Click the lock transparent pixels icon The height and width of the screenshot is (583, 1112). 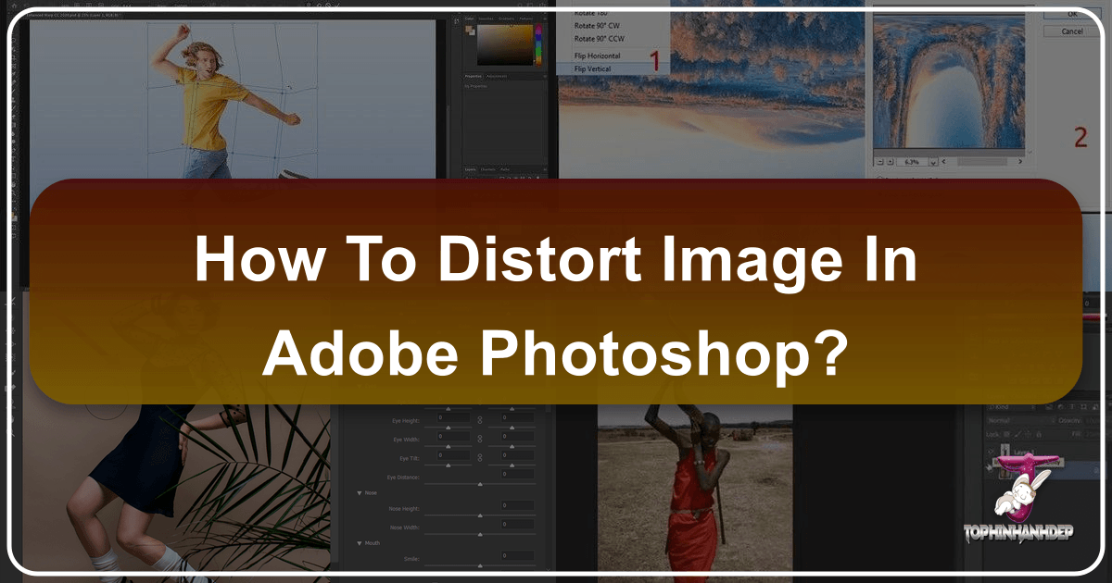pos(1006,433)
